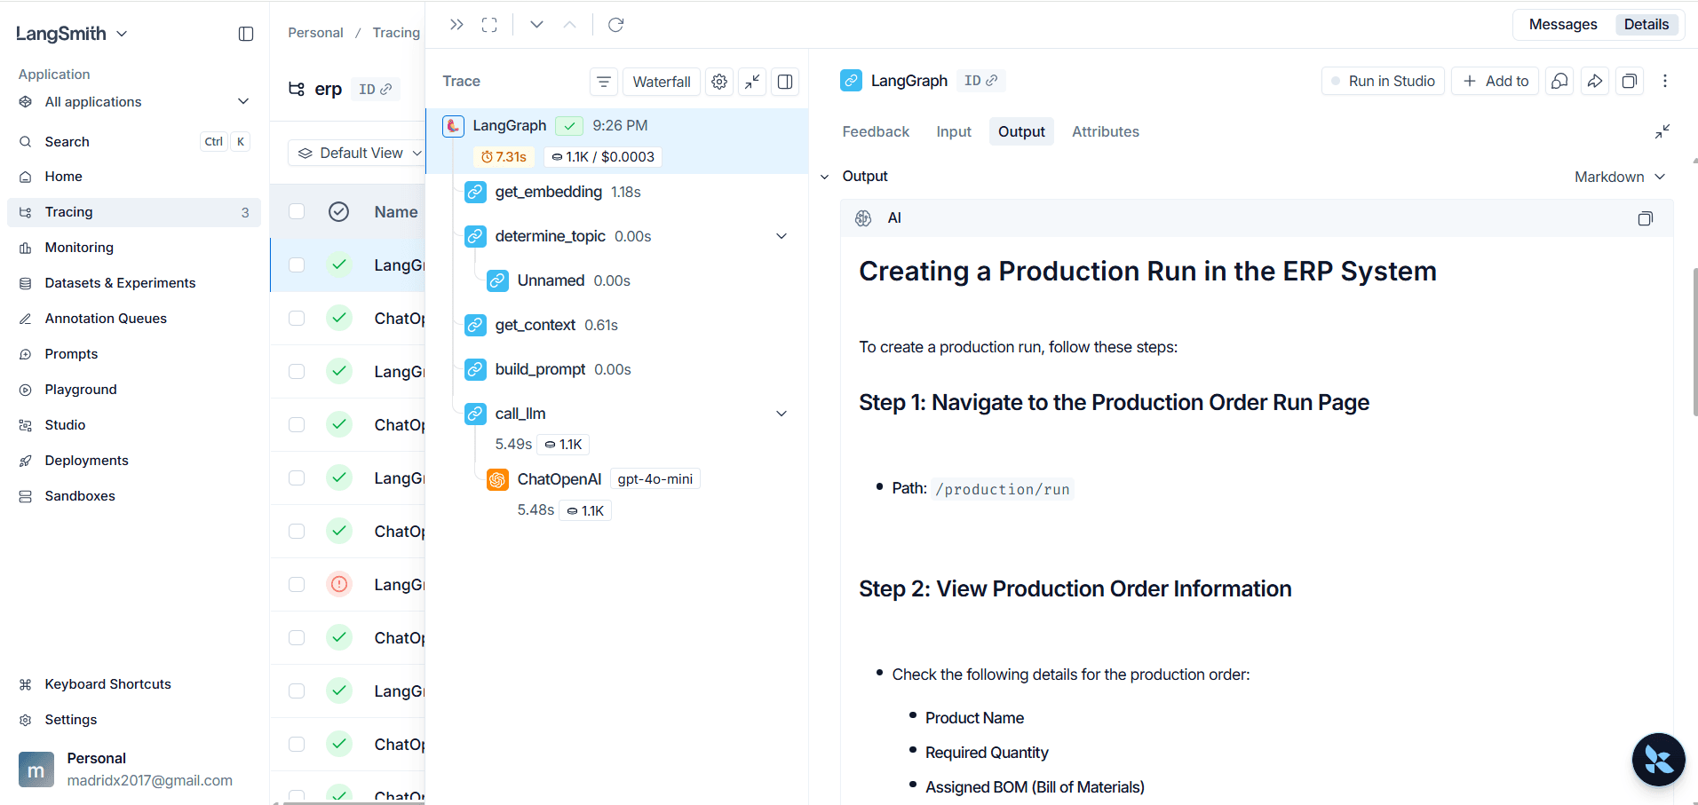Share the run via the share arrow icon
The image size is (1698, 805).
coord(1594,81)
